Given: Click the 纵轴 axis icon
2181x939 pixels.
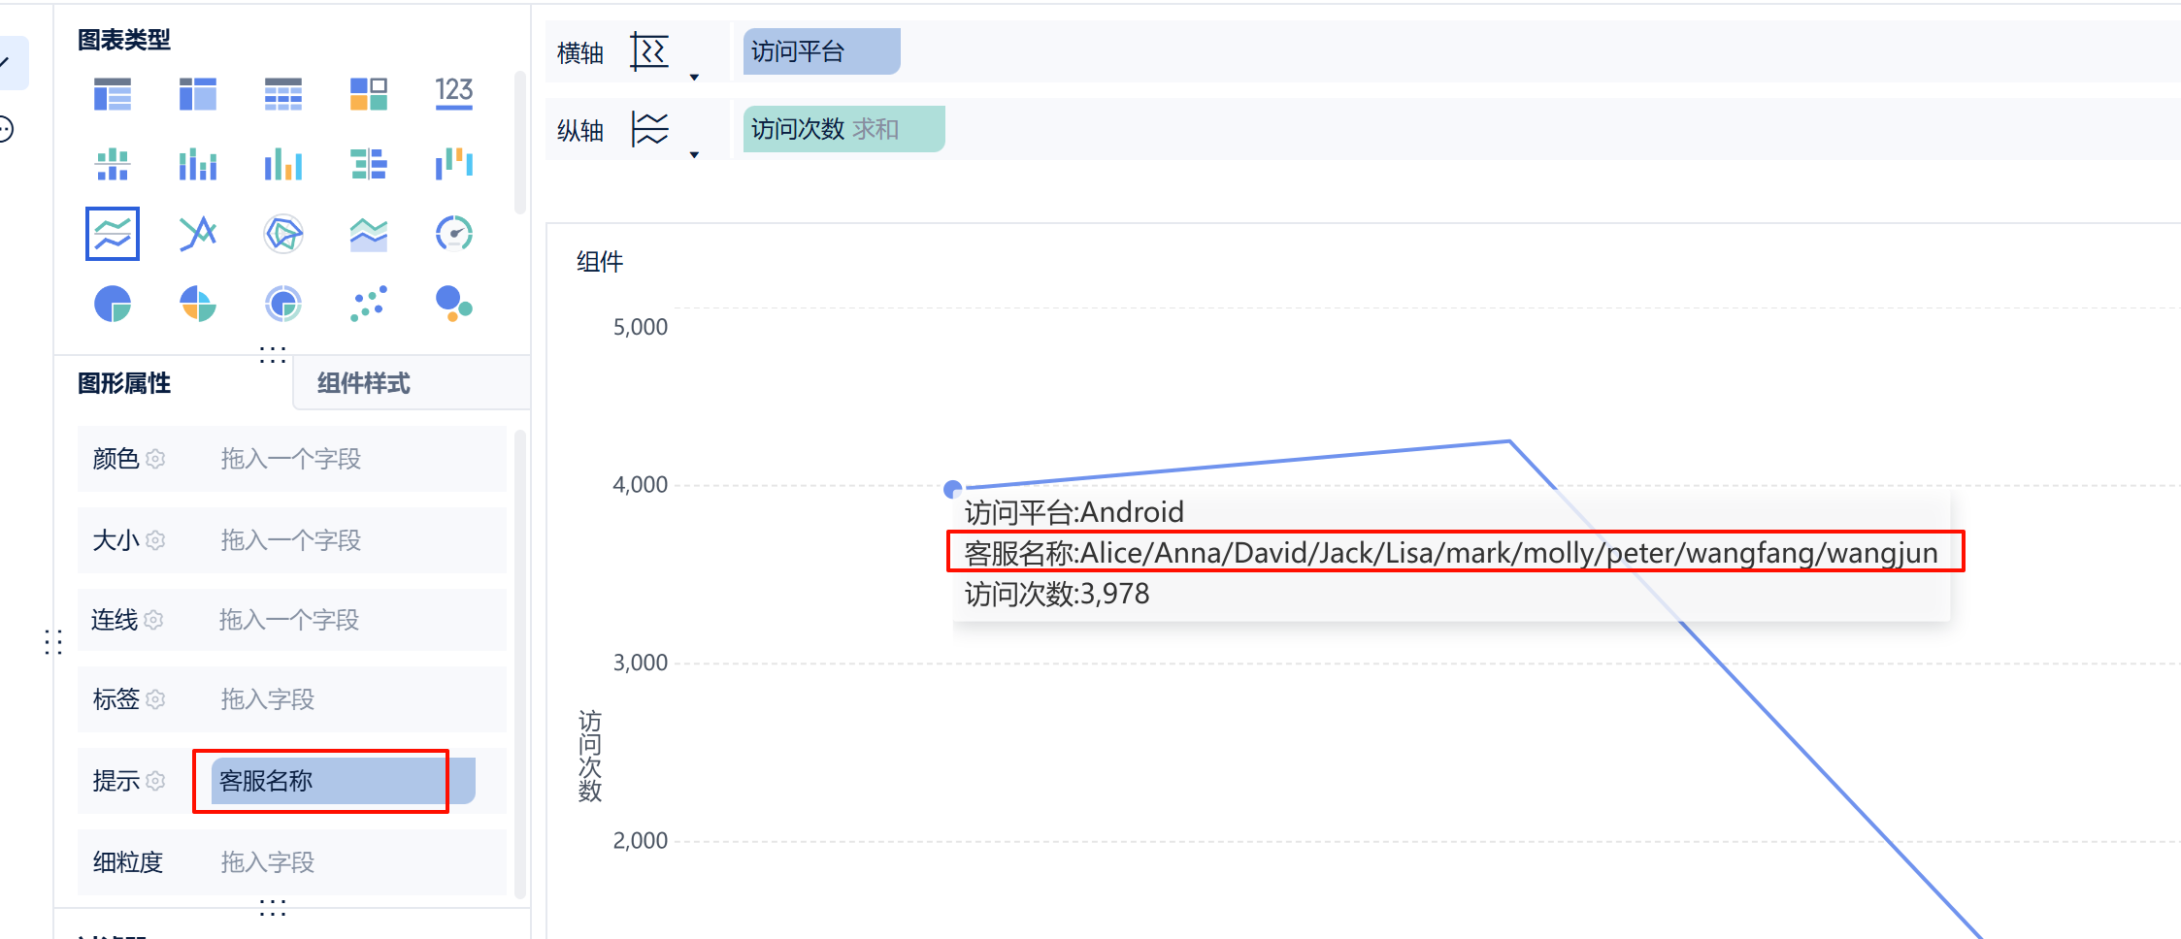Looking at the screenshot, I should (x=649, y=129).
